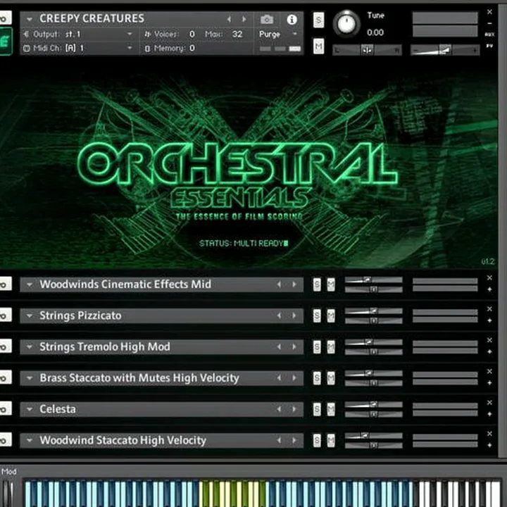Next preset arrow on Strings Tremolo High Mod
This screenshot has width=507, height=507.
[294, 346]
